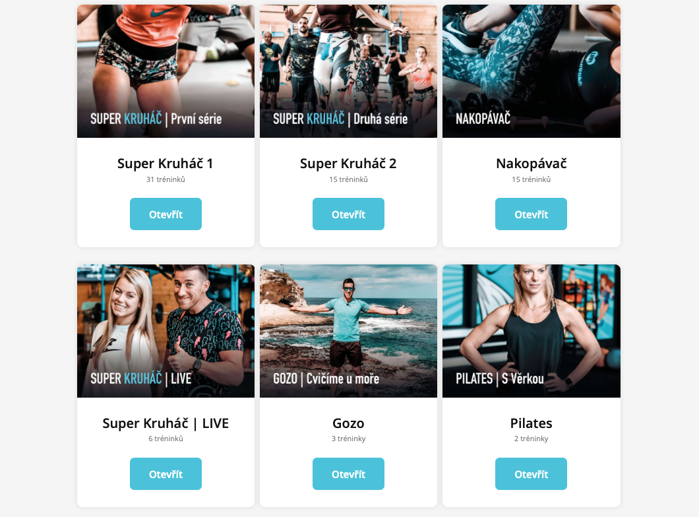The width and height of the screenshot is (699, 517).
Task: Click the Nakopávač cover thumbnail
Action: coord(532,71)
